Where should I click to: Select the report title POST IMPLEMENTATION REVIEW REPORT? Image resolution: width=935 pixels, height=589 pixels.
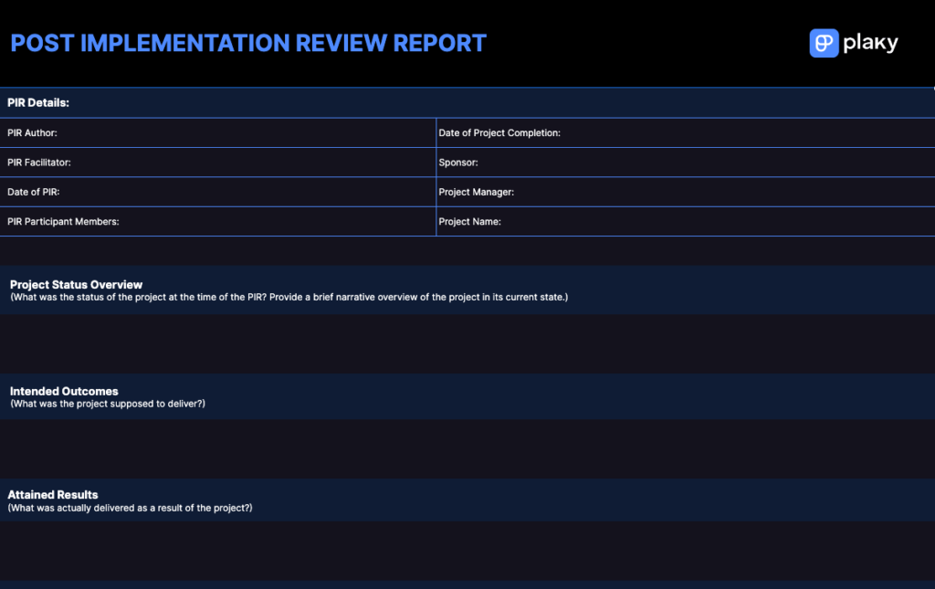(247, 43)
